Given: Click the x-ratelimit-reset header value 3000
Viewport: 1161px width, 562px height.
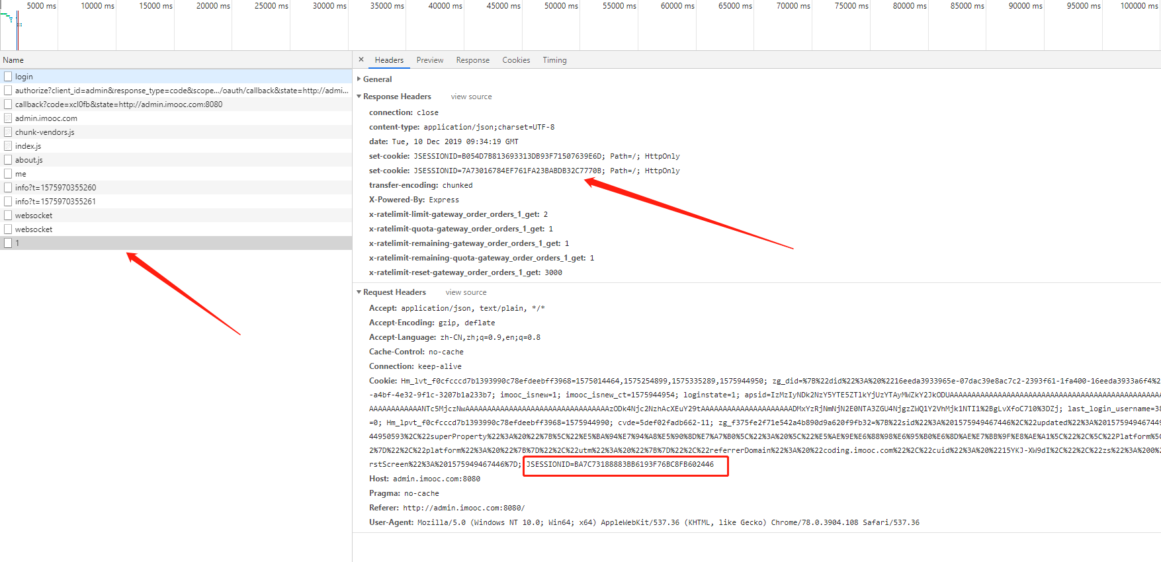Looking at the screenshot, I should [x=553, y=272].
